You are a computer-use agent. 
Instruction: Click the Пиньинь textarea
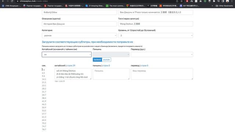pos(111,74)
